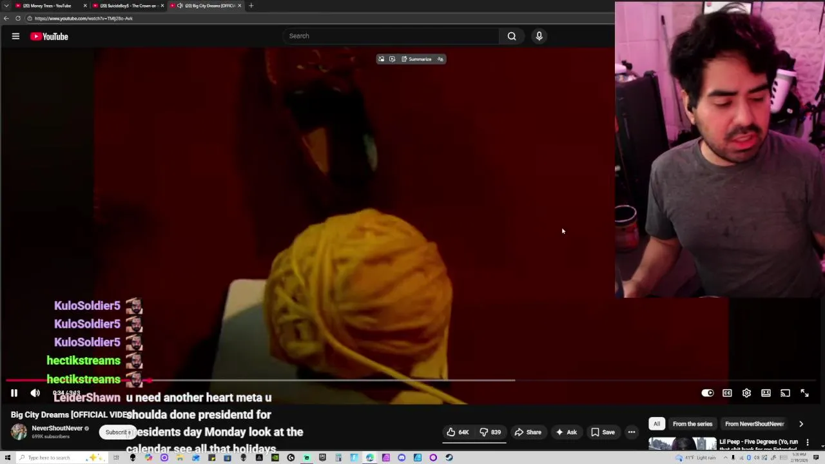The image size is (825, 464).
Task: Expand more filter chips with right chevron
Action: click(801, 424)
